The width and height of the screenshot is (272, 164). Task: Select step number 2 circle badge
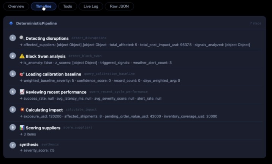[13, 56]
